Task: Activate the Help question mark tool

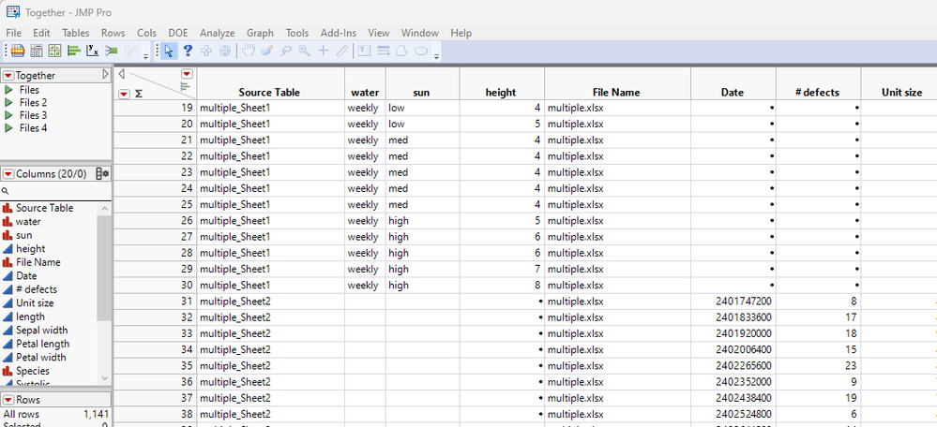Action: (x=188, y=52)
